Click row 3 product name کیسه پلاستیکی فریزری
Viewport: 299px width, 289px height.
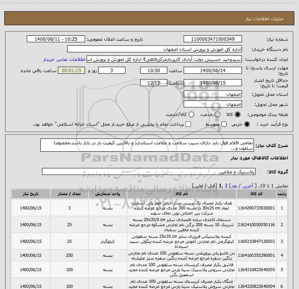(182, 241)
